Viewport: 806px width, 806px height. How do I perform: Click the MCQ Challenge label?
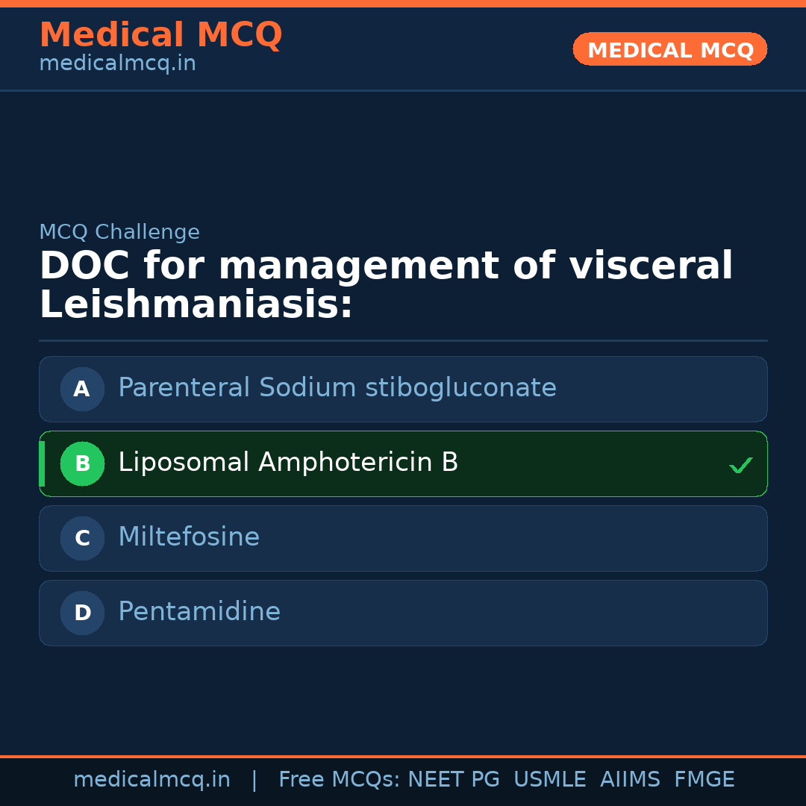click(119, 232)
